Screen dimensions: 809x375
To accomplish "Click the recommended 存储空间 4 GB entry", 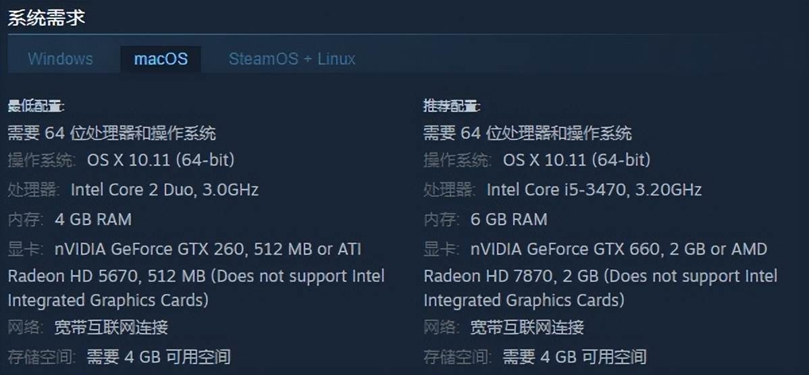I will [x=575, y=356].
